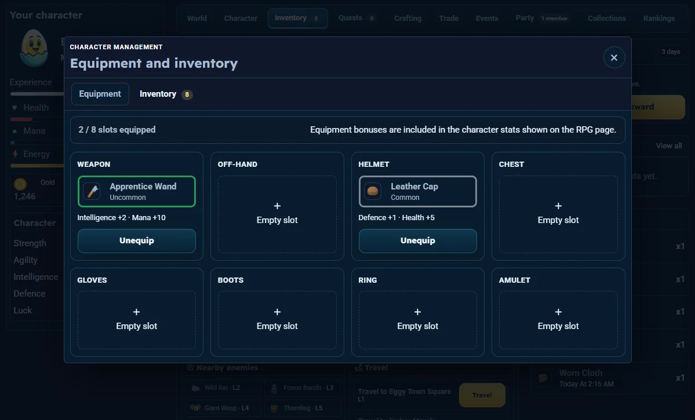The image size is (695, 420).
Task: Open the Character tab in top navigation
Action: 241,18
